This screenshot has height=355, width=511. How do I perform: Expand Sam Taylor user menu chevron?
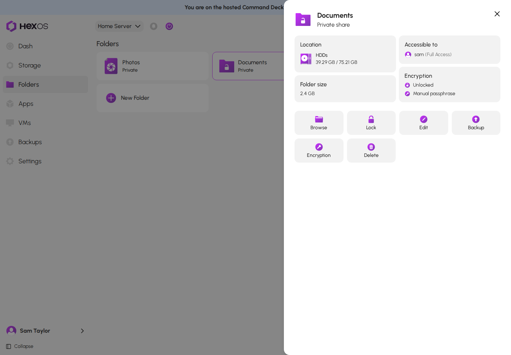(82, 331)
